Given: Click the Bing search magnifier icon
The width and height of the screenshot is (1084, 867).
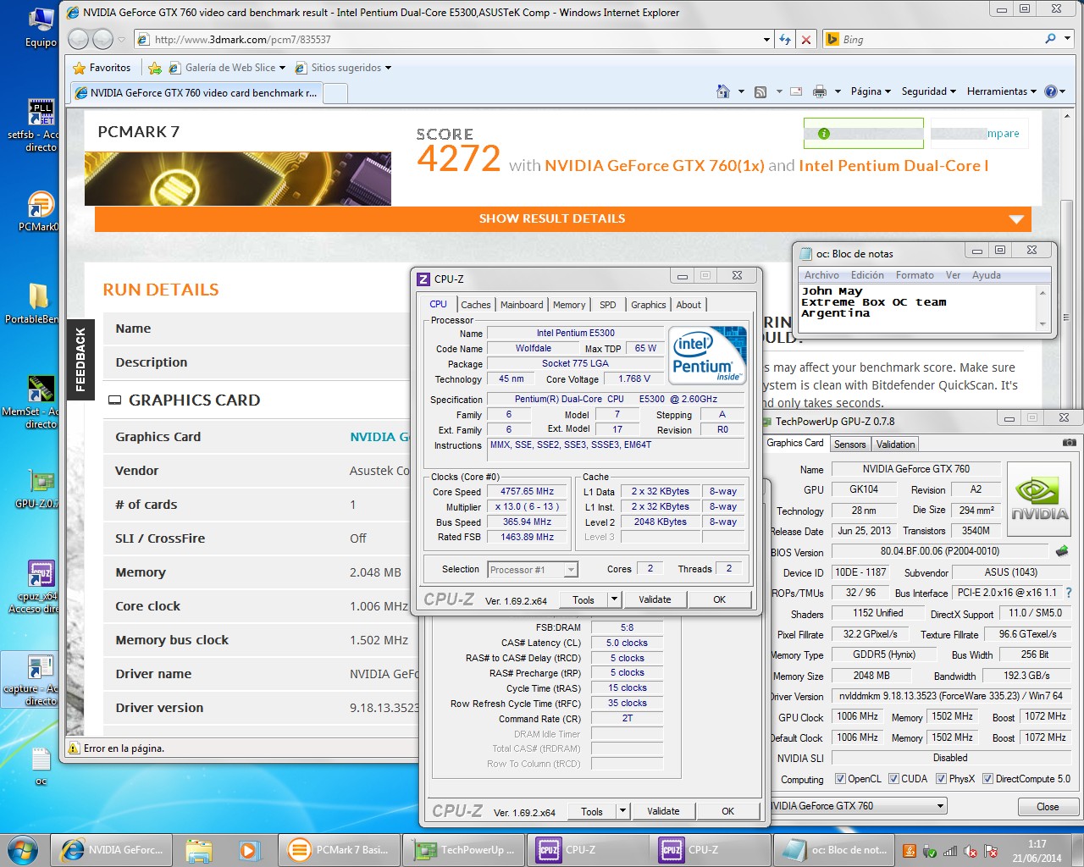Looking at the screenshot, I should click(x=1050, y=39).
